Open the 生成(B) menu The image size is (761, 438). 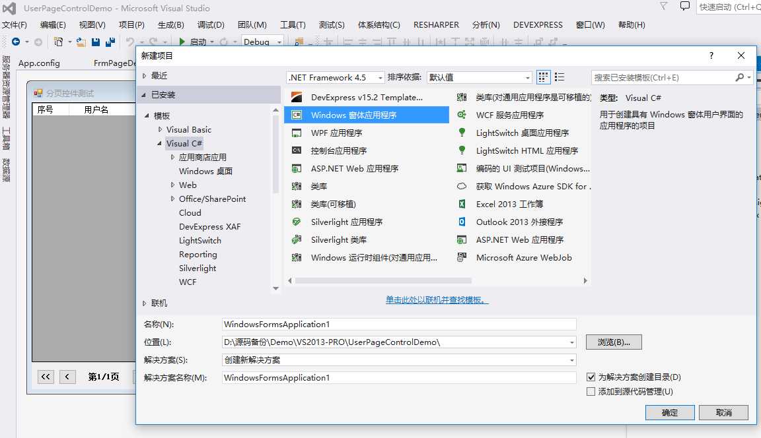(x=171, y=24)
